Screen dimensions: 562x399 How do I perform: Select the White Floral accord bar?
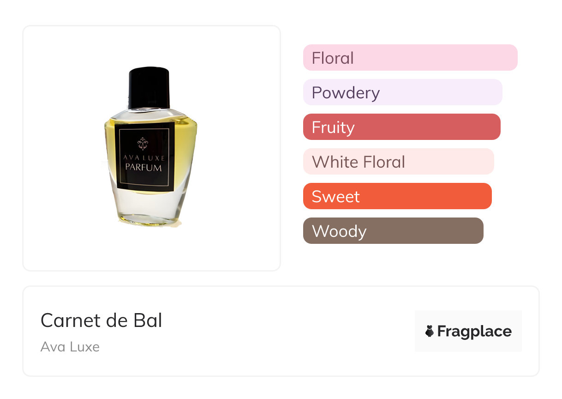coord(398,162)
